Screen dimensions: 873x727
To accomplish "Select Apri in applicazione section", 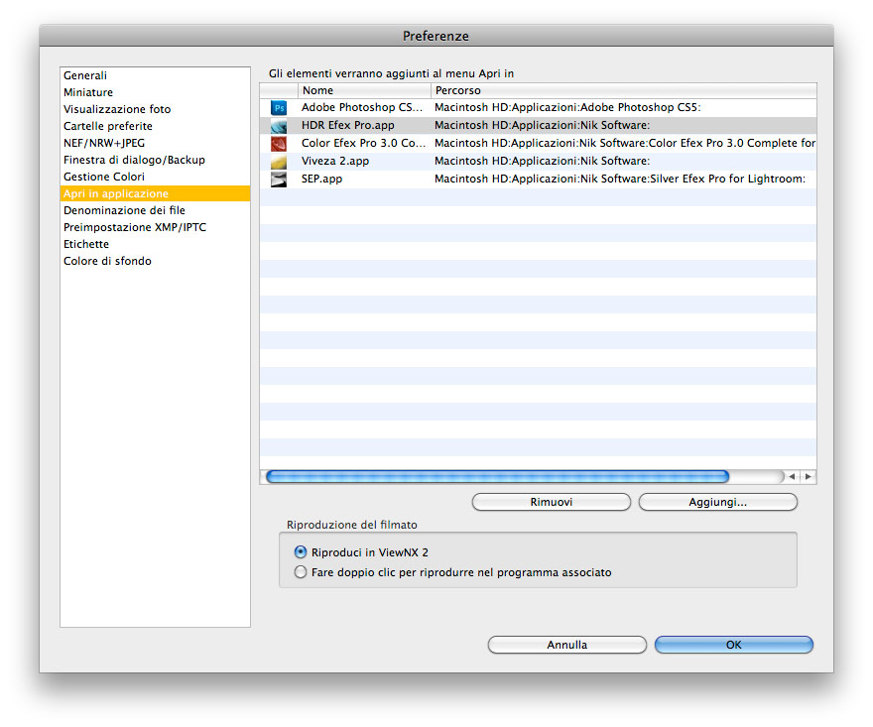I will point(155,193).
